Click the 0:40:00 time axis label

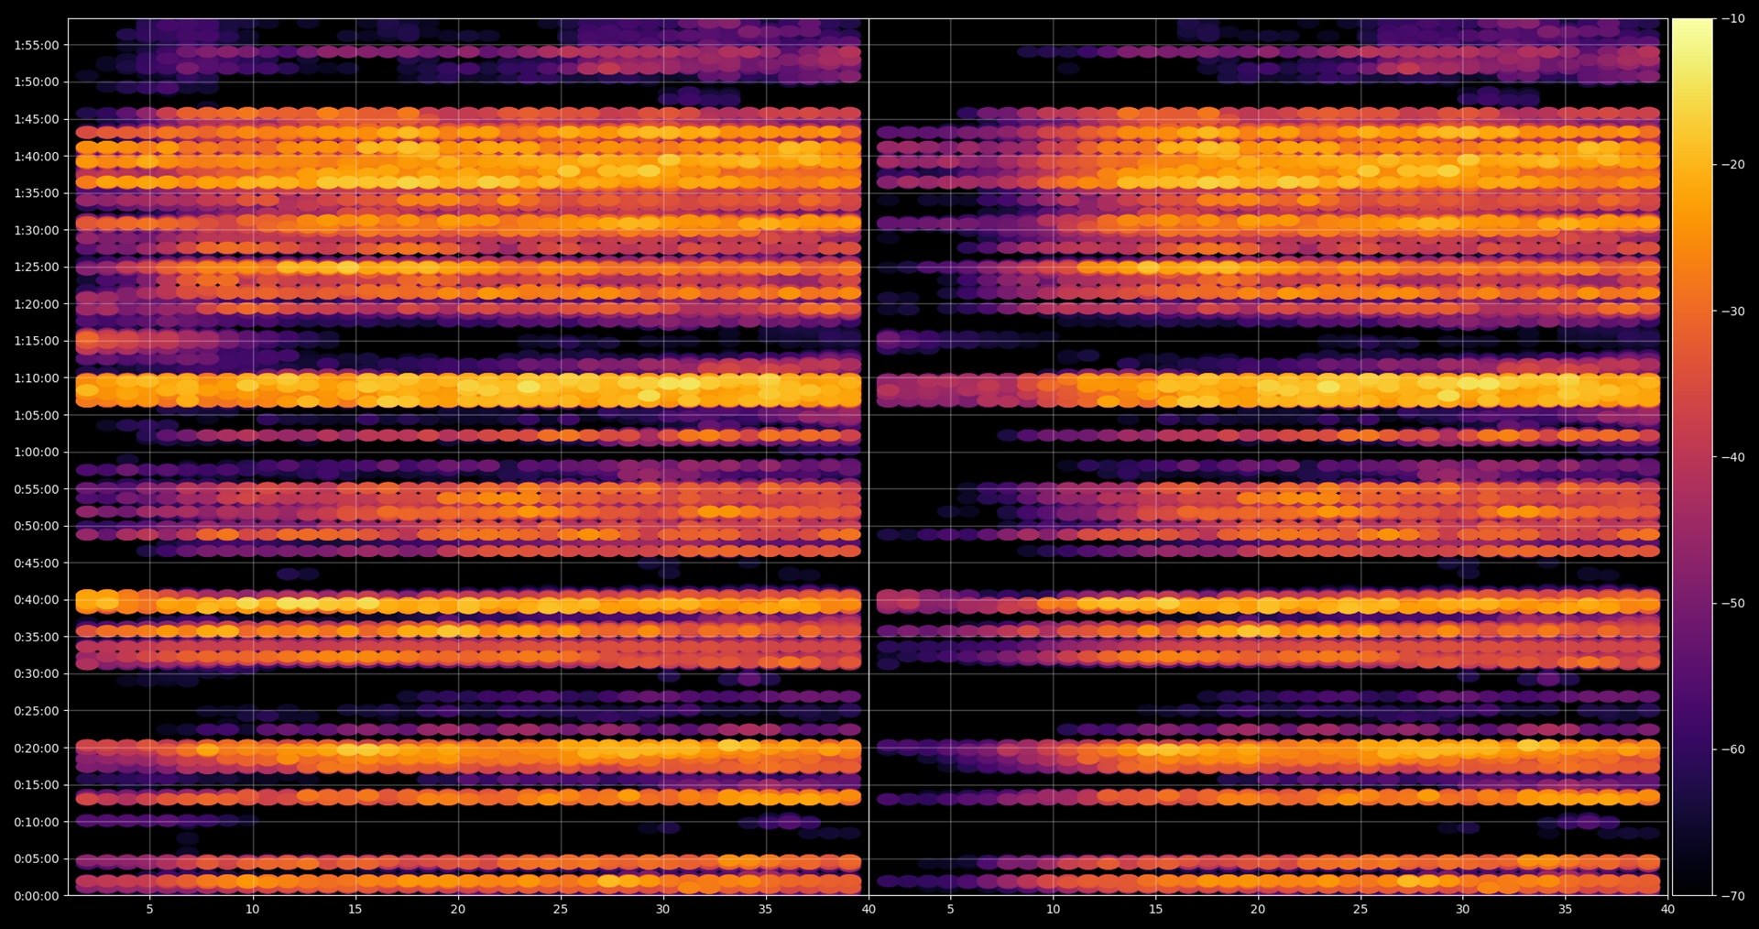click(x=37, y=600)
